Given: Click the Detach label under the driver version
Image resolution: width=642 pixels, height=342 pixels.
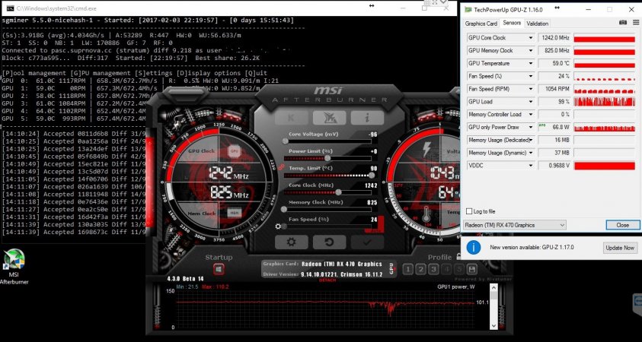Looking at the screenshot, I should pyautogui.click(x=327, y=280).
